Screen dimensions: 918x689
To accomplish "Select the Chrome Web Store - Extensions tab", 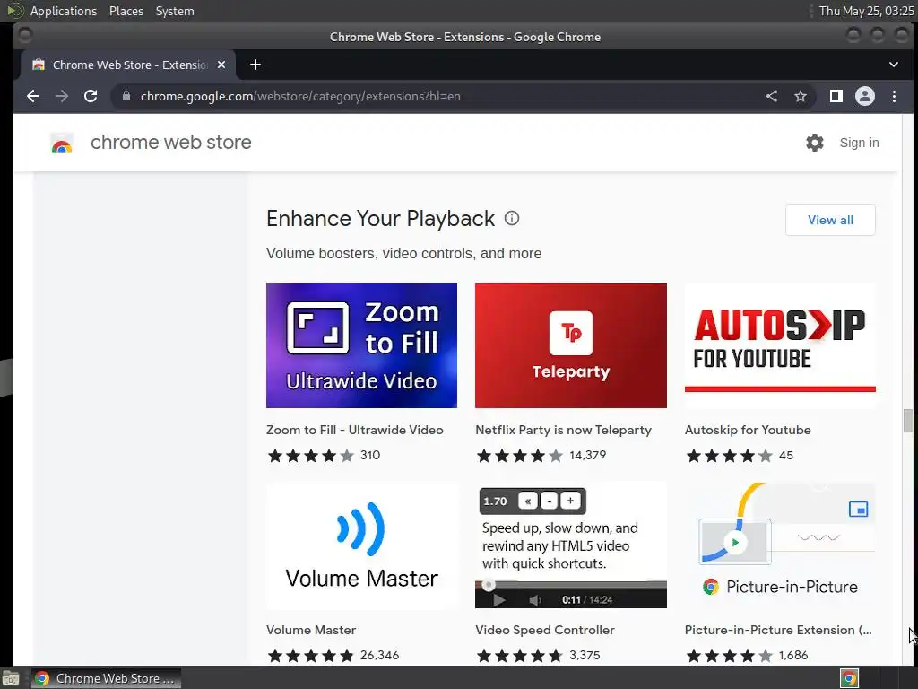I will pos(129,65).
